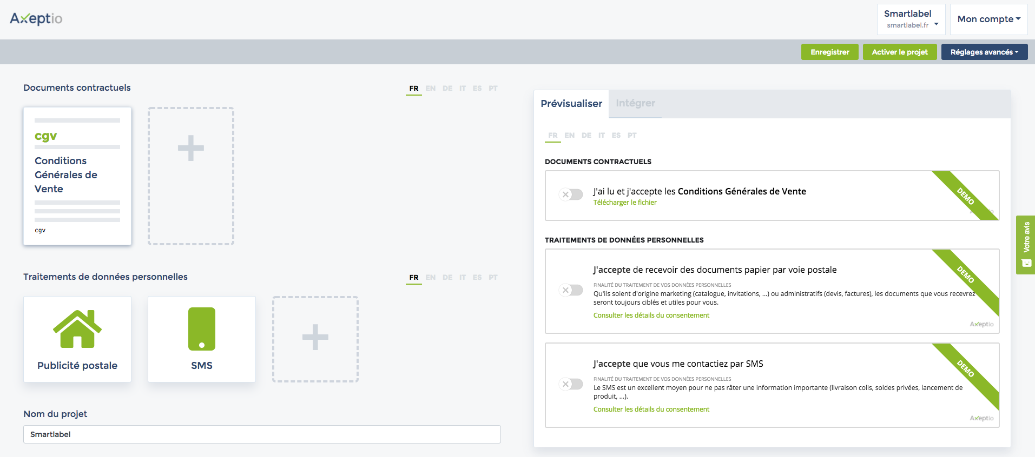Open consent details link for SMS
The height and width of the screenshot is (457, 1035).
651,409
